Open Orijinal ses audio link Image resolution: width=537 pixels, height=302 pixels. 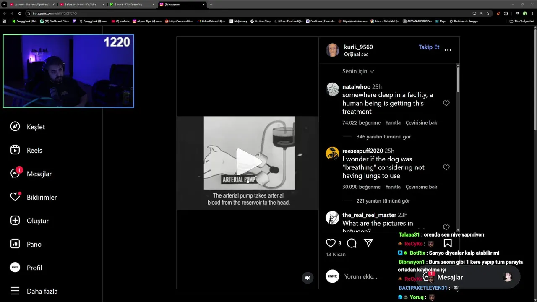click(x=356, y=55)
